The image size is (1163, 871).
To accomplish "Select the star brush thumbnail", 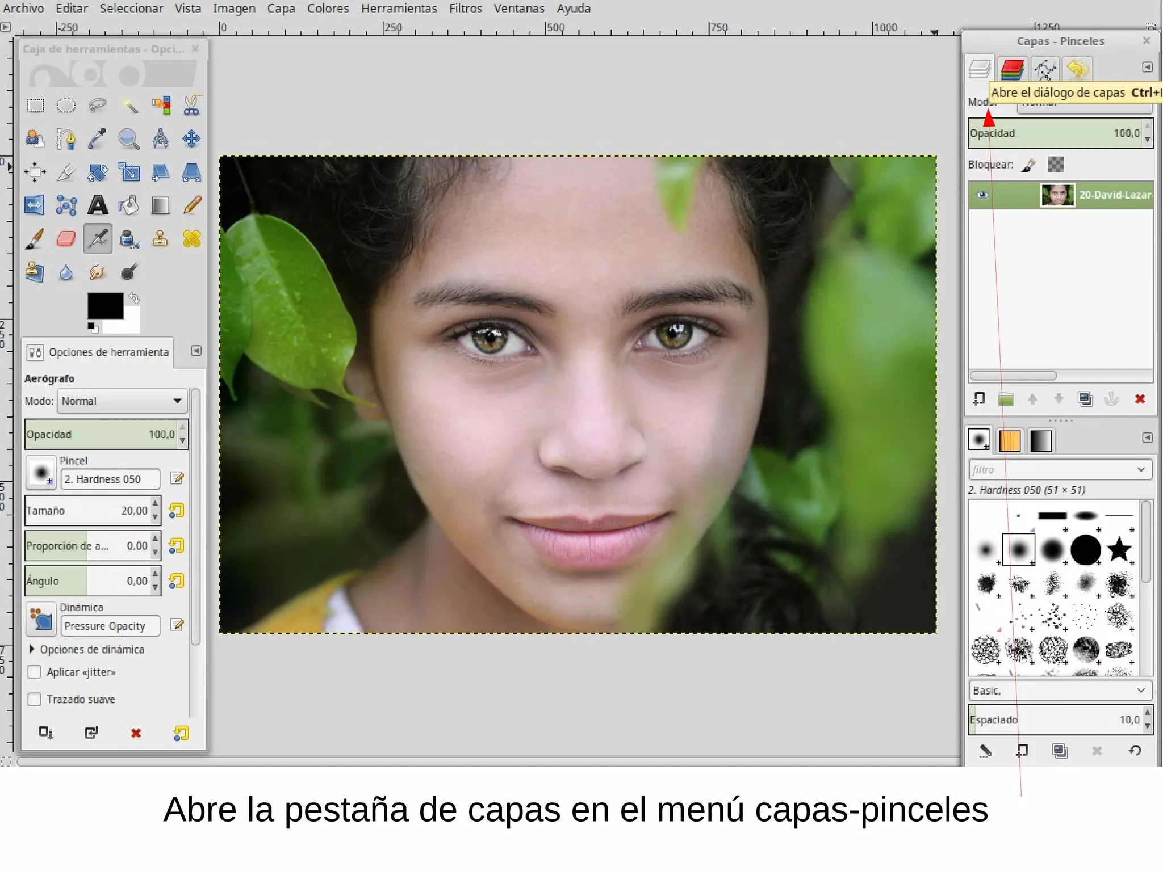I will [1119, 550].
